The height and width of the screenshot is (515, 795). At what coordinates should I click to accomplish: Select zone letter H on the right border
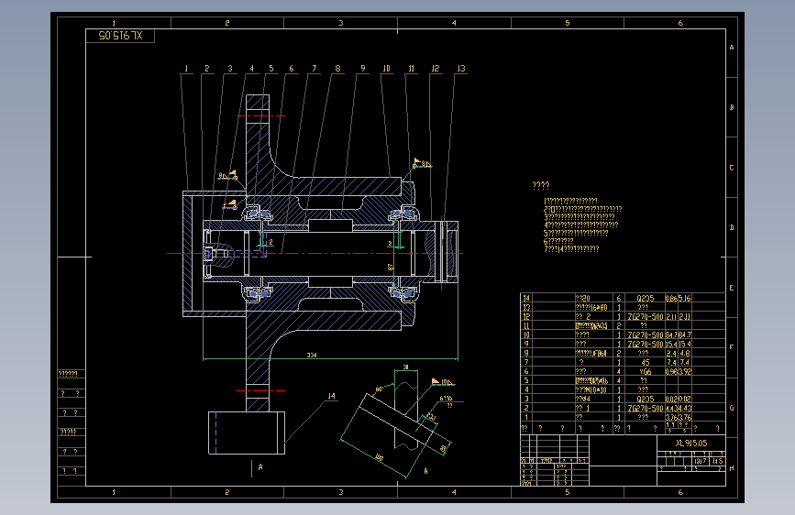click(732, 468)
